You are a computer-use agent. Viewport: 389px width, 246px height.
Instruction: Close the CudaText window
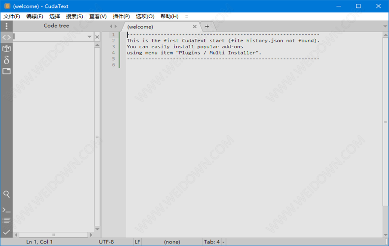pos(378,6)
